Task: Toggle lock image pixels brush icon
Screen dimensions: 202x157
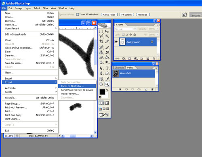Action: coord(127,34)
